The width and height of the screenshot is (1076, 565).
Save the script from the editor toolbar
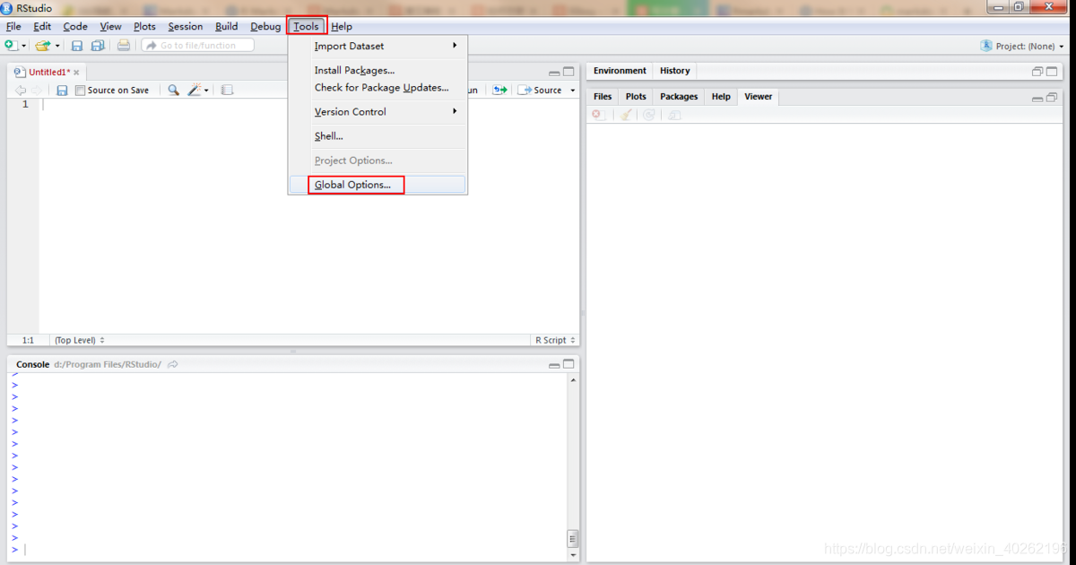pyautogui.click(x=62, y=91)
